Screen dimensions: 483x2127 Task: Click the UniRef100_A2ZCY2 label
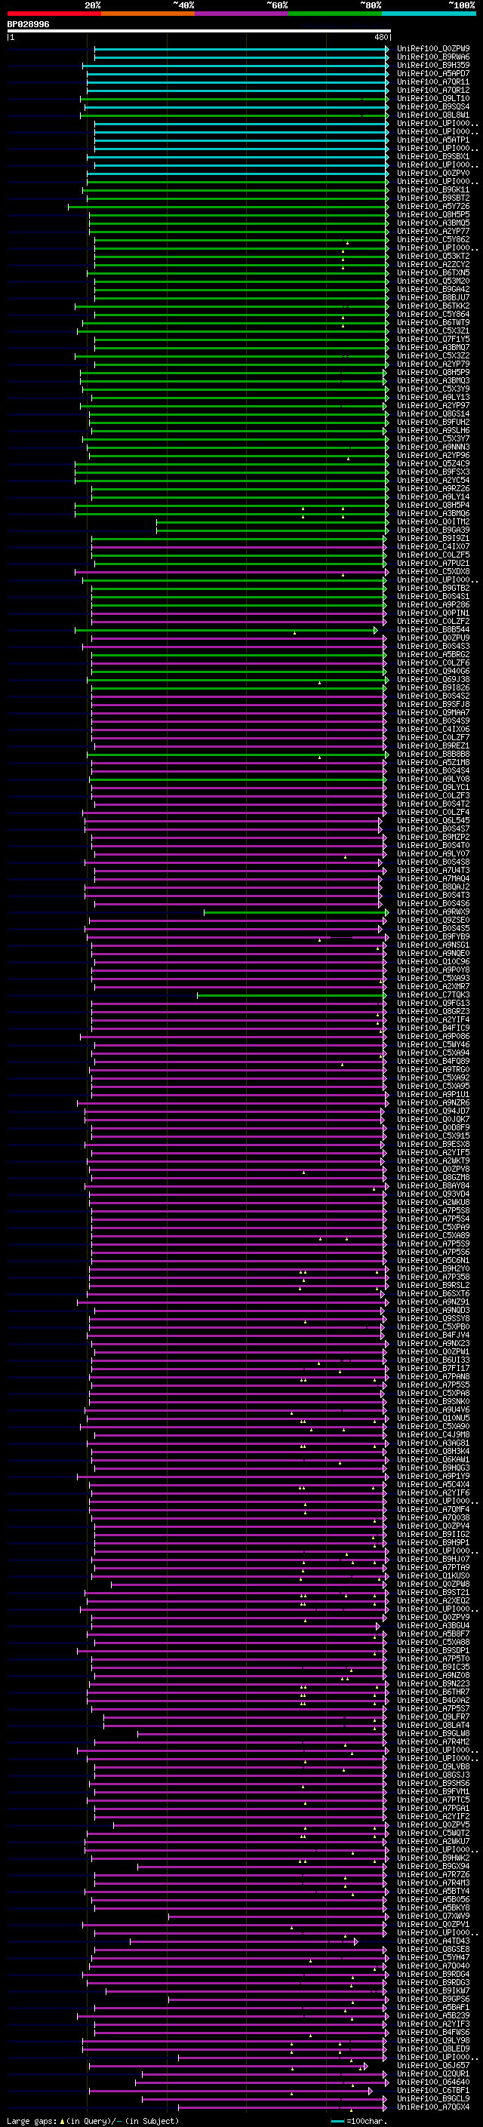(433, 264)
